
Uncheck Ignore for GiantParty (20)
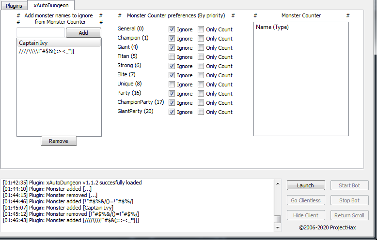(x=172, y=112)
